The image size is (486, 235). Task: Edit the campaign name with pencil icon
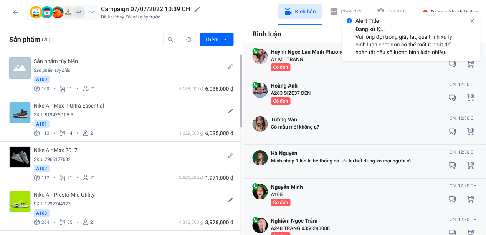pos(197,9)
